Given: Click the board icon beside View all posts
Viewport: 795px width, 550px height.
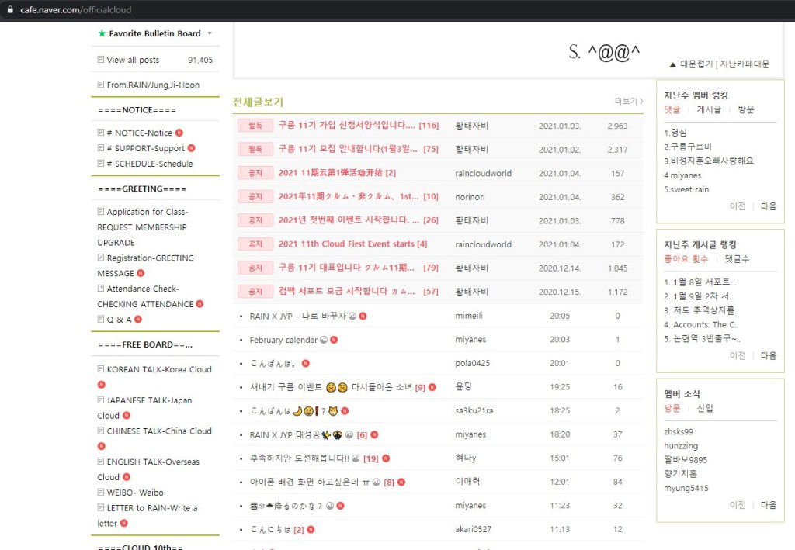Looking at the screenshot, I should (x=101, y=60).
